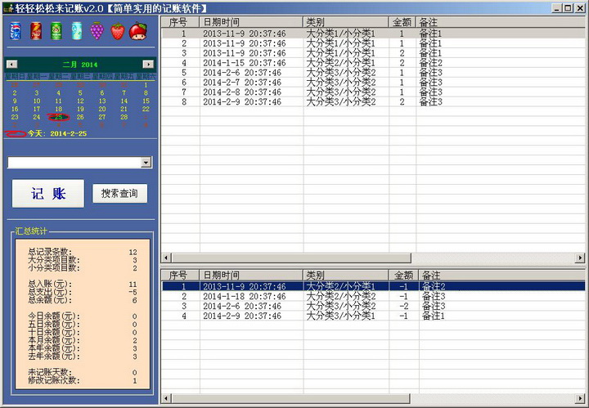This screenshot has height=408, width=589.
Task: Click lower table 金额 column header
Action: 403,275
